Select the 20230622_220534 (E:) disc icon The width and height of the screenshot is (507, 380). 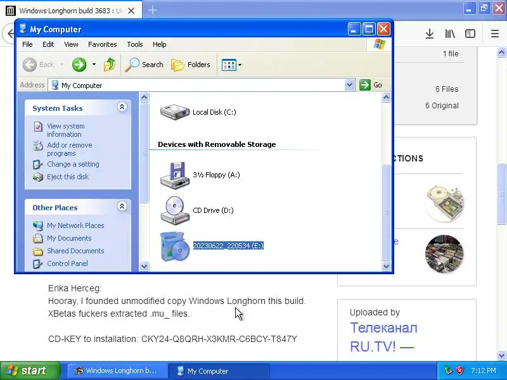click(175, 246)
